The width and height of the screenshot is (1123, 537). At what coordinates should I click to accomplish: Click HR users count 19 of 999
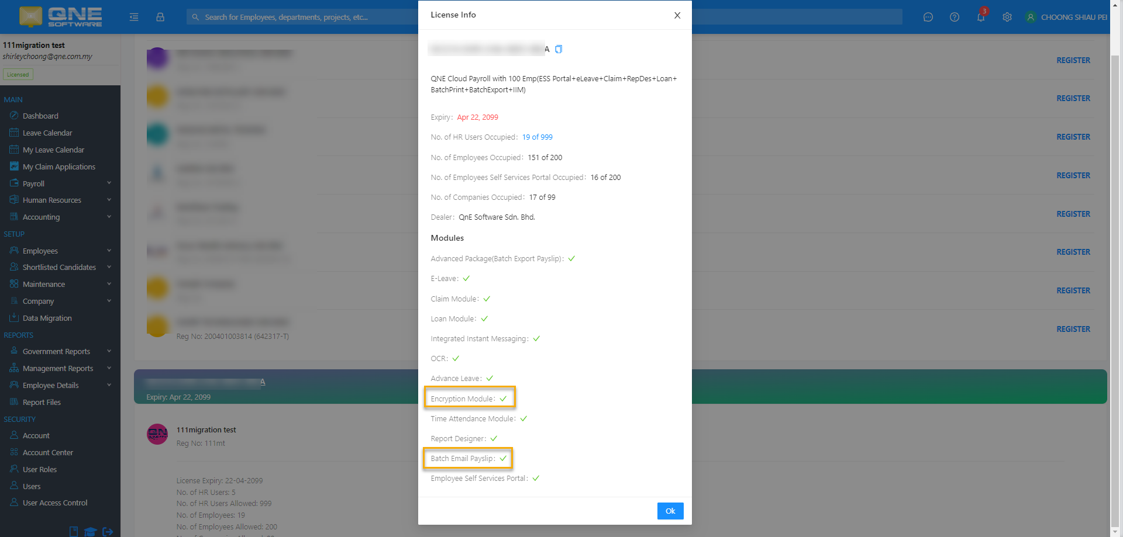point(537,137)
